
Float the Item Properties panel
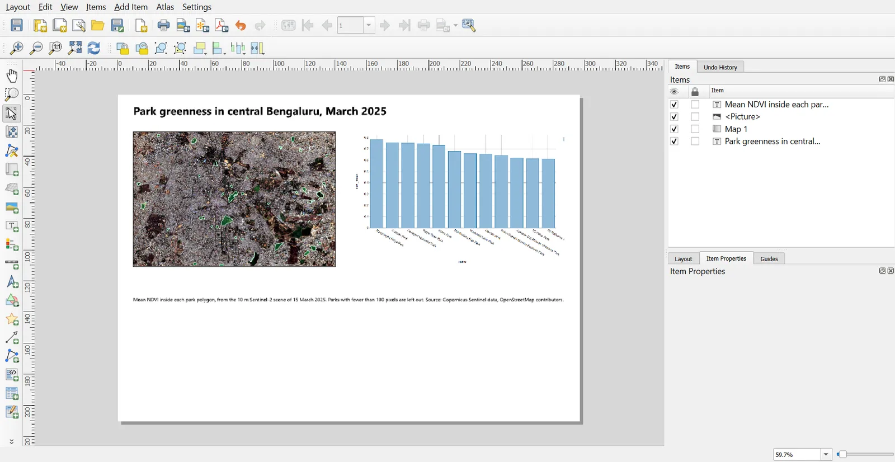pyautogui.click(x=882, y=271)
